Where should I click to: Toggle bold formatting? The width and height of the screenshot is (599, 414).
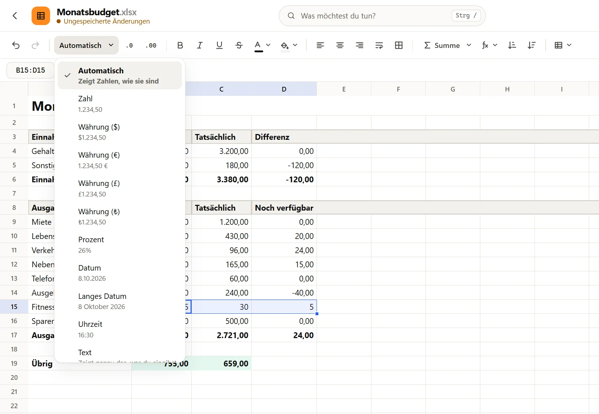click(x=180, y=45)
